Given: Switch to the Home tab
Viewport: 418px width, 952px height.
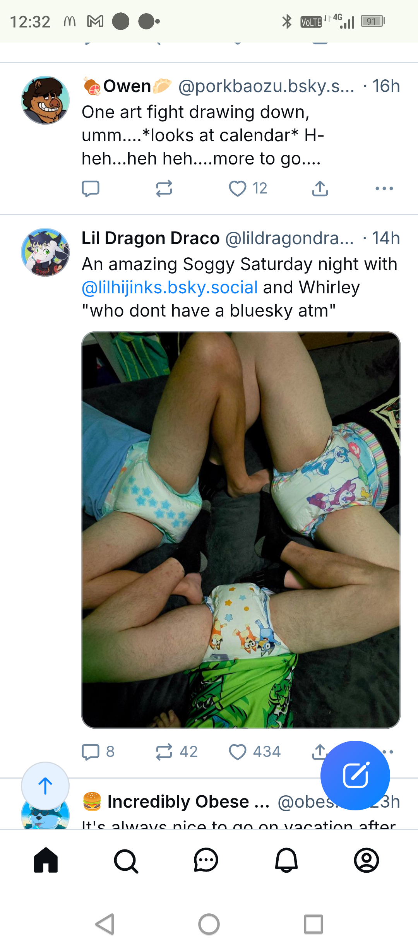Looking at the screenshot, I should coord(46,860).
